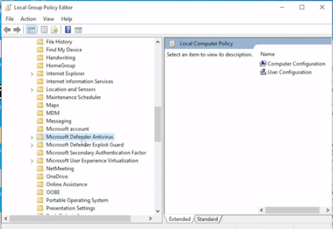This screenshot has width=333, height=229.
Task: Click the Handwriting folder icon
Action: click(x=40, y=58)
